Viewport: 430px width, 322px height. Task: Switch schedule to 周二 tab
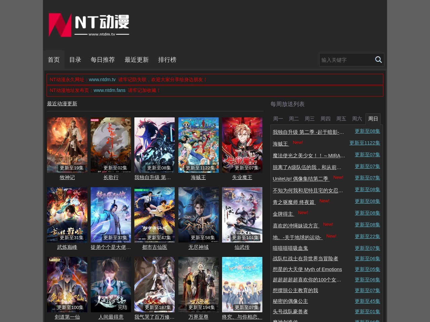pyautogui.click(x=294, y=119)
